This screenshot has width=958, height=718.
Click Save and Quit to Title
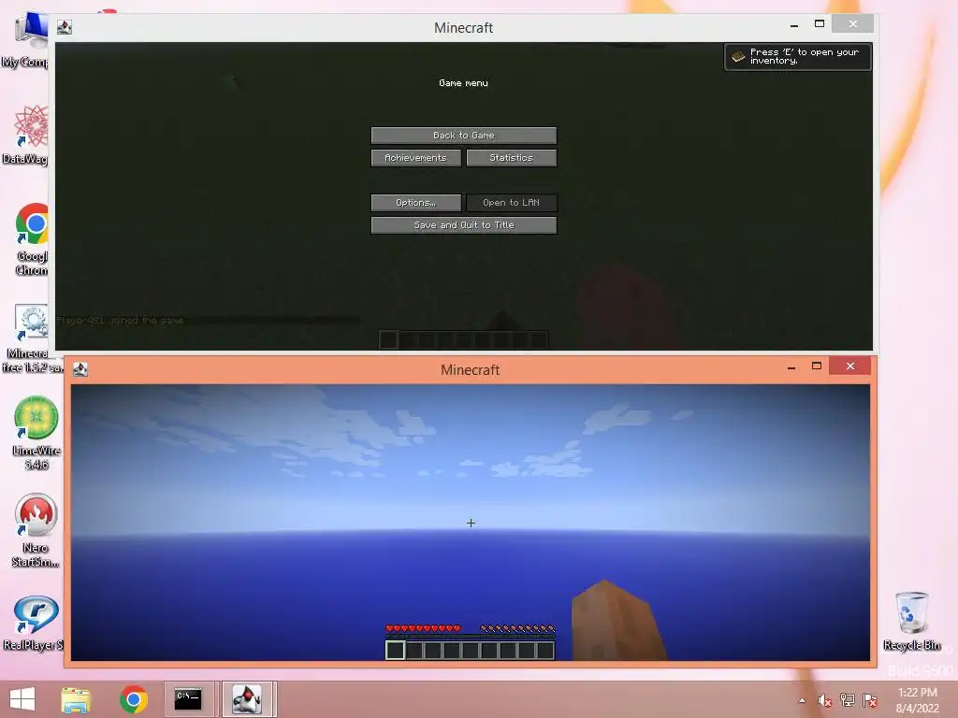pyautogui.click(x=464, y=225)
